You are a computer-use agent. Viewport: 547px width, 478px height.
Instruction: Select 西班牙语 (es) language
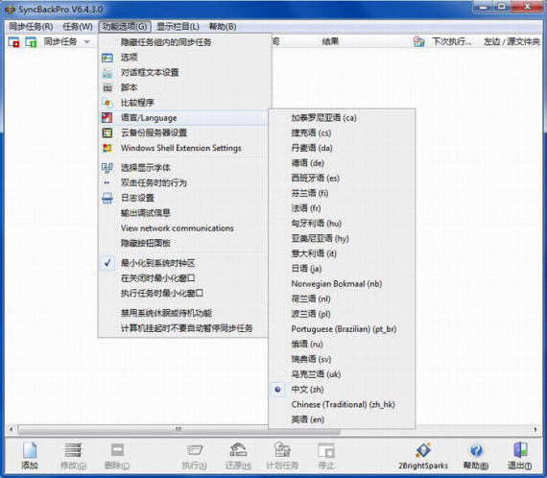[343, 179]
